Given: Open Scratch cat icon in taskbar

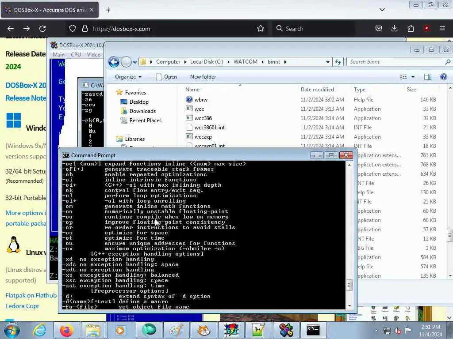Looking at the screenshot, I should click(x=203, y=330).
